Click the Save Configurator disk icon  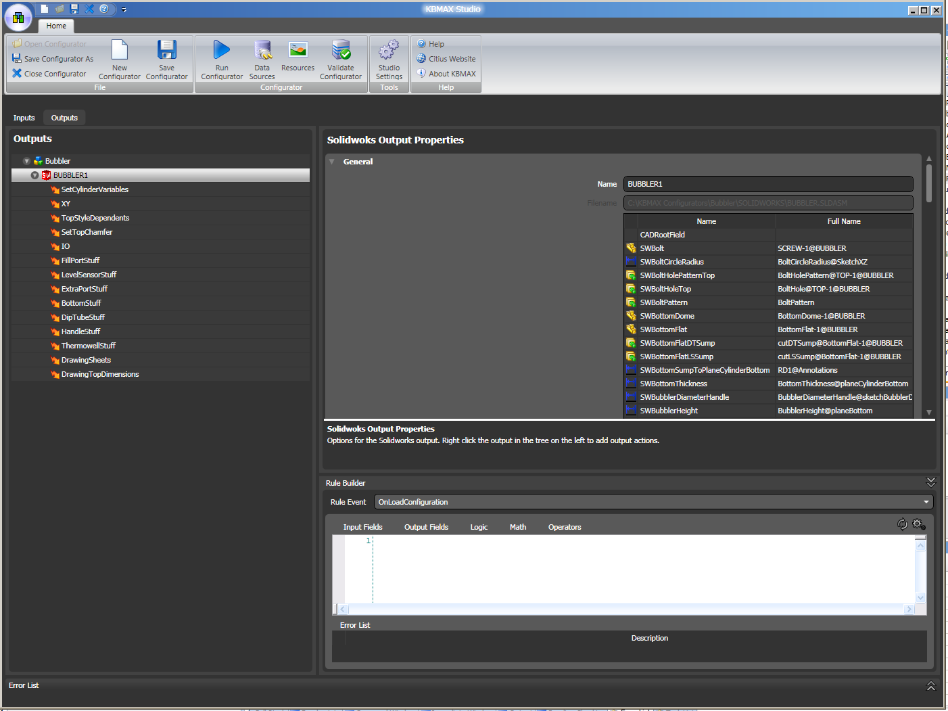point(166,51)
